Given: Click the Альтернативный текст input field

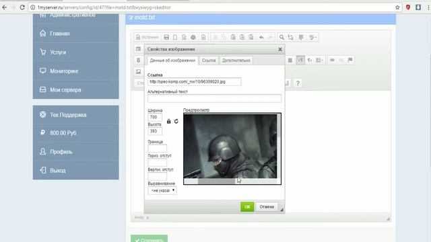Looking at the screenshot, I should (x=214, y=99).
